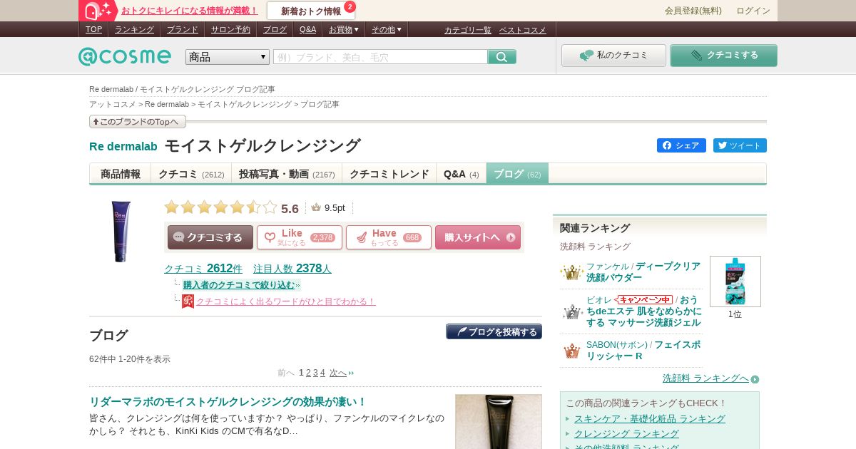Open the ブランド menu item
This screenshot has width=856, height=449.
(183, 29)
